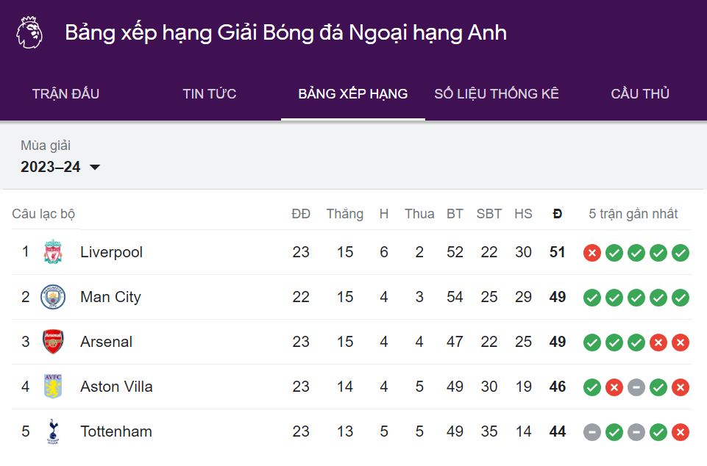Go to the CẦU THỦ tab
The image size is (707, 466).
tap(640, 94)
